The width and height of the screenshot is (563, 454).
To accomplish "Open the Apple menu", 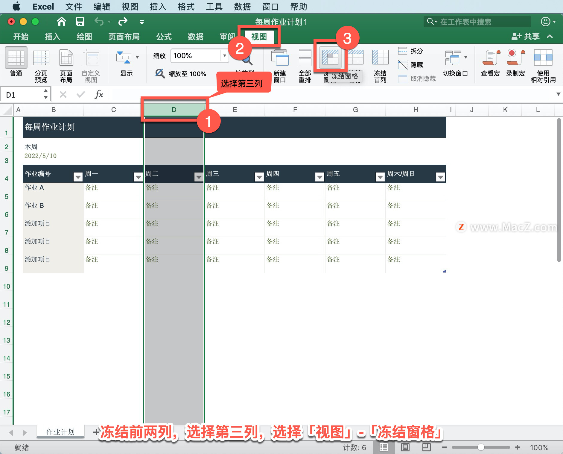I will click(x=16, y=6).
